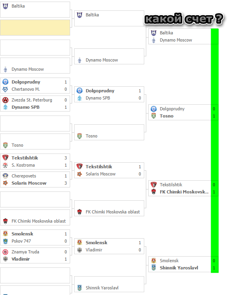Click Znamya Truda team logo

[x=6, y=252]
